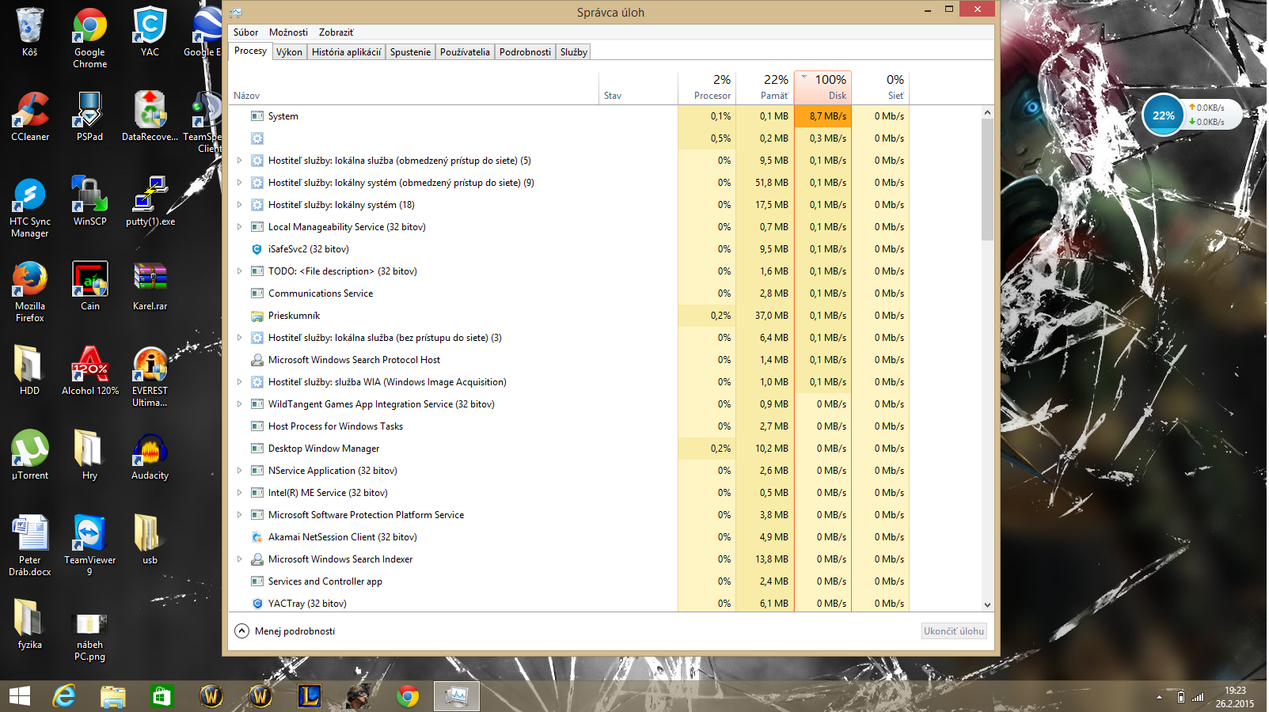The height and width of the screenshot is (712, 1269).
Task: Open League of Legends taskbar icon
Action: (310, 696)
